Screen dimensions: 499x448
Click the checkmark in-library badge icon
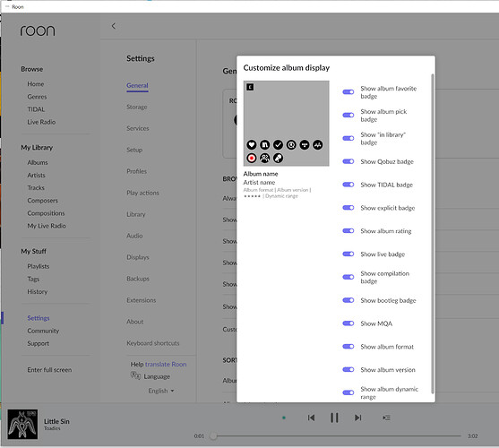pyautogui.click(x=278, y=145)
